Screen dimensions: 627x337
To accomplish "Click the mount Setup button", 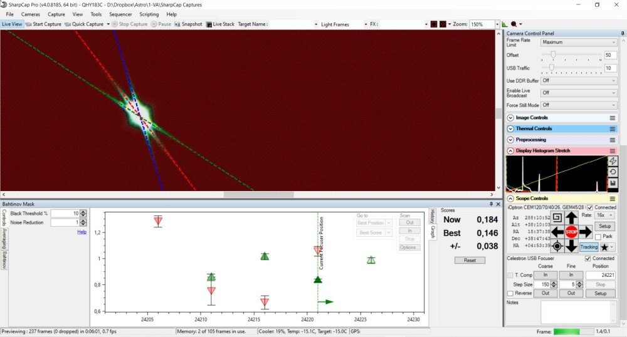I will [604, 226].
